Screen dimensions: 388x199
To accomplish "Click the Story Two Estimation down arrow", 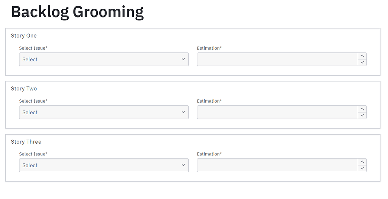I will (x=362, y=115).
